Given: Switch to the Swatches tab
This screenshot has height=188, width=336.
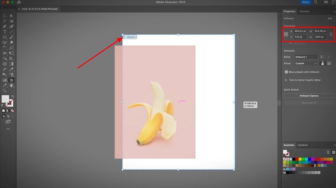Looking at the screenshot, I should coord(289,145).
